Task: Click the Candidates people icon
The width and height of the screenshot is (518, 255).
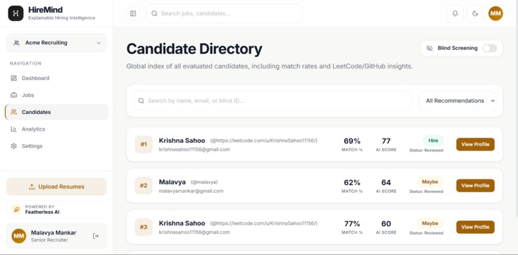Action: pos(13,112)
